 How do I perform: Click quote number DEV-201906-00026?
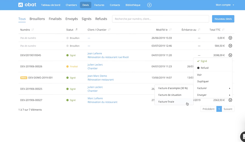click(31, 66)
